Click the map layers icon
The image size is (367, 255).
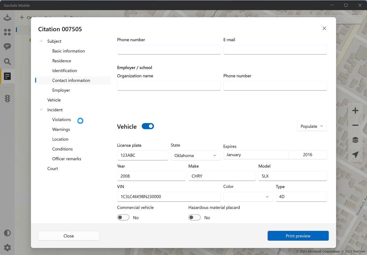pyautogui.click(x=355, y=140)
